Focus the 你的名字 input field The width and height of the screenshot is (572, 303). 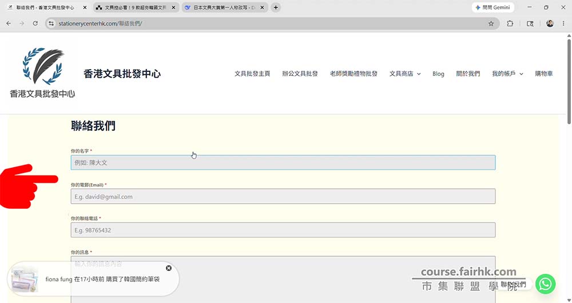coord(283,163)
